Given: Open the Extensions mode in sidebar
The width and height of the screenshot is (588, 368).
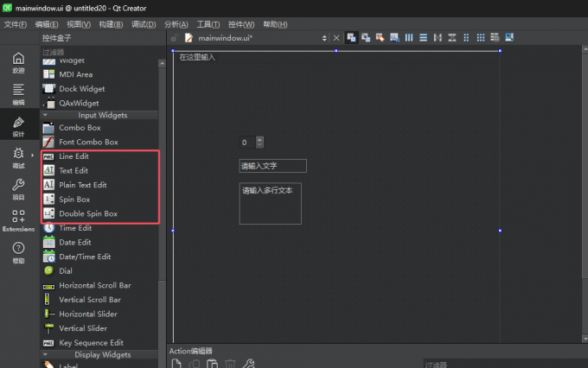Looking at the screenshot, I should [18, 220].
